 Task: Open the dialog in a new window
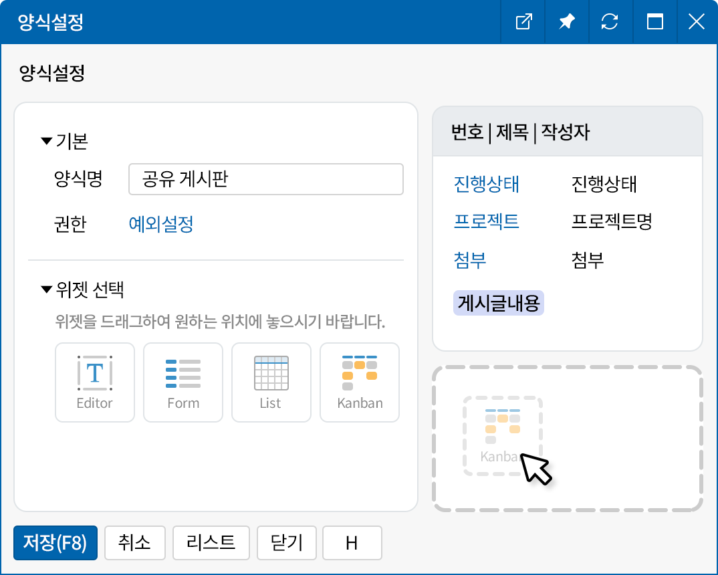pyautogui.click(x=522, y=21)
